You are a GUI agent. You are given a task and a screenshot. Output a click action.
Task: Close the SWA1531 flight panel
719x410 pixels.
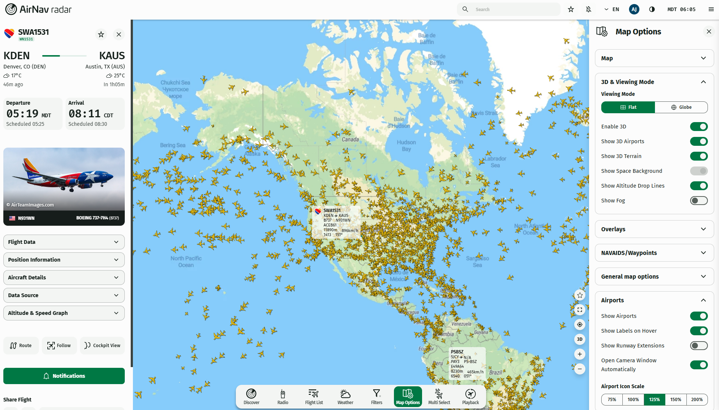119,34
